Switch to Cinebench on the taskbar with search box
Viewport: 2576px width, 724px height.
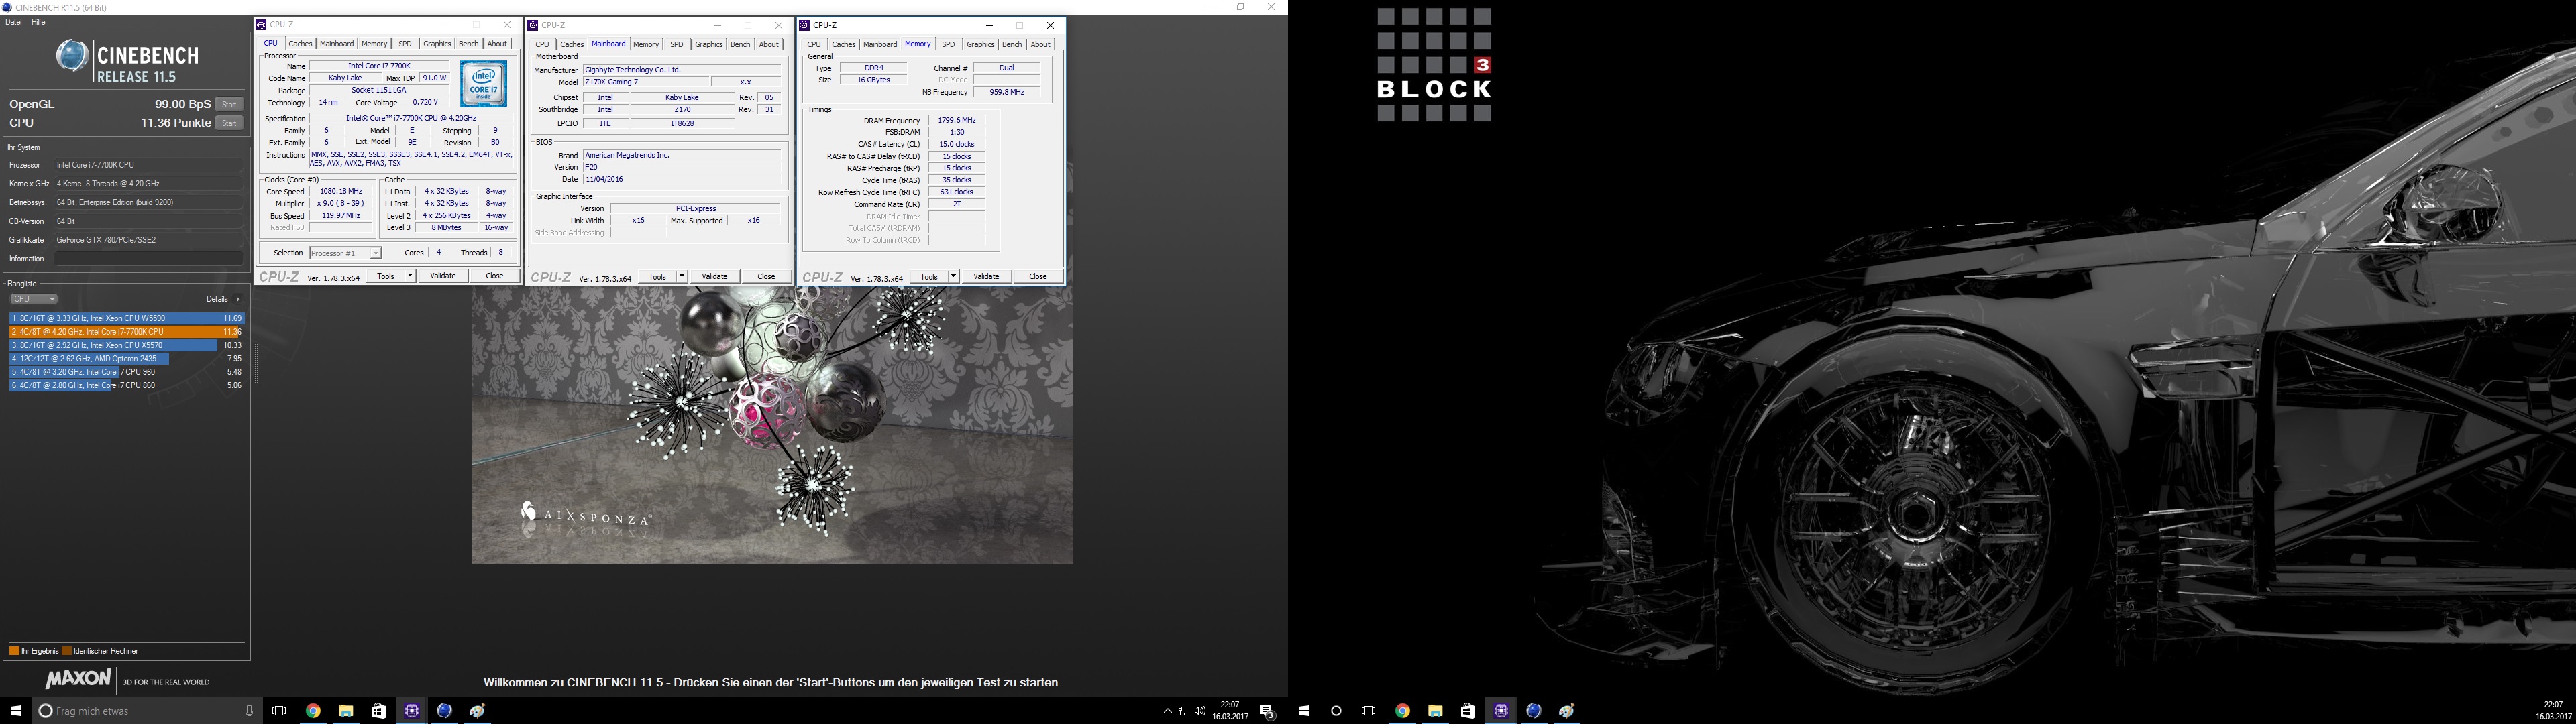pos(445,711)
